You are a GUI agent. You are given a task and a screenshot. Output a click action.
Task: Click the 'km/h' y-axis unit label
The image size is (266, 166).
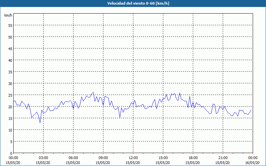pyautogui.click(x=8, y=15)
